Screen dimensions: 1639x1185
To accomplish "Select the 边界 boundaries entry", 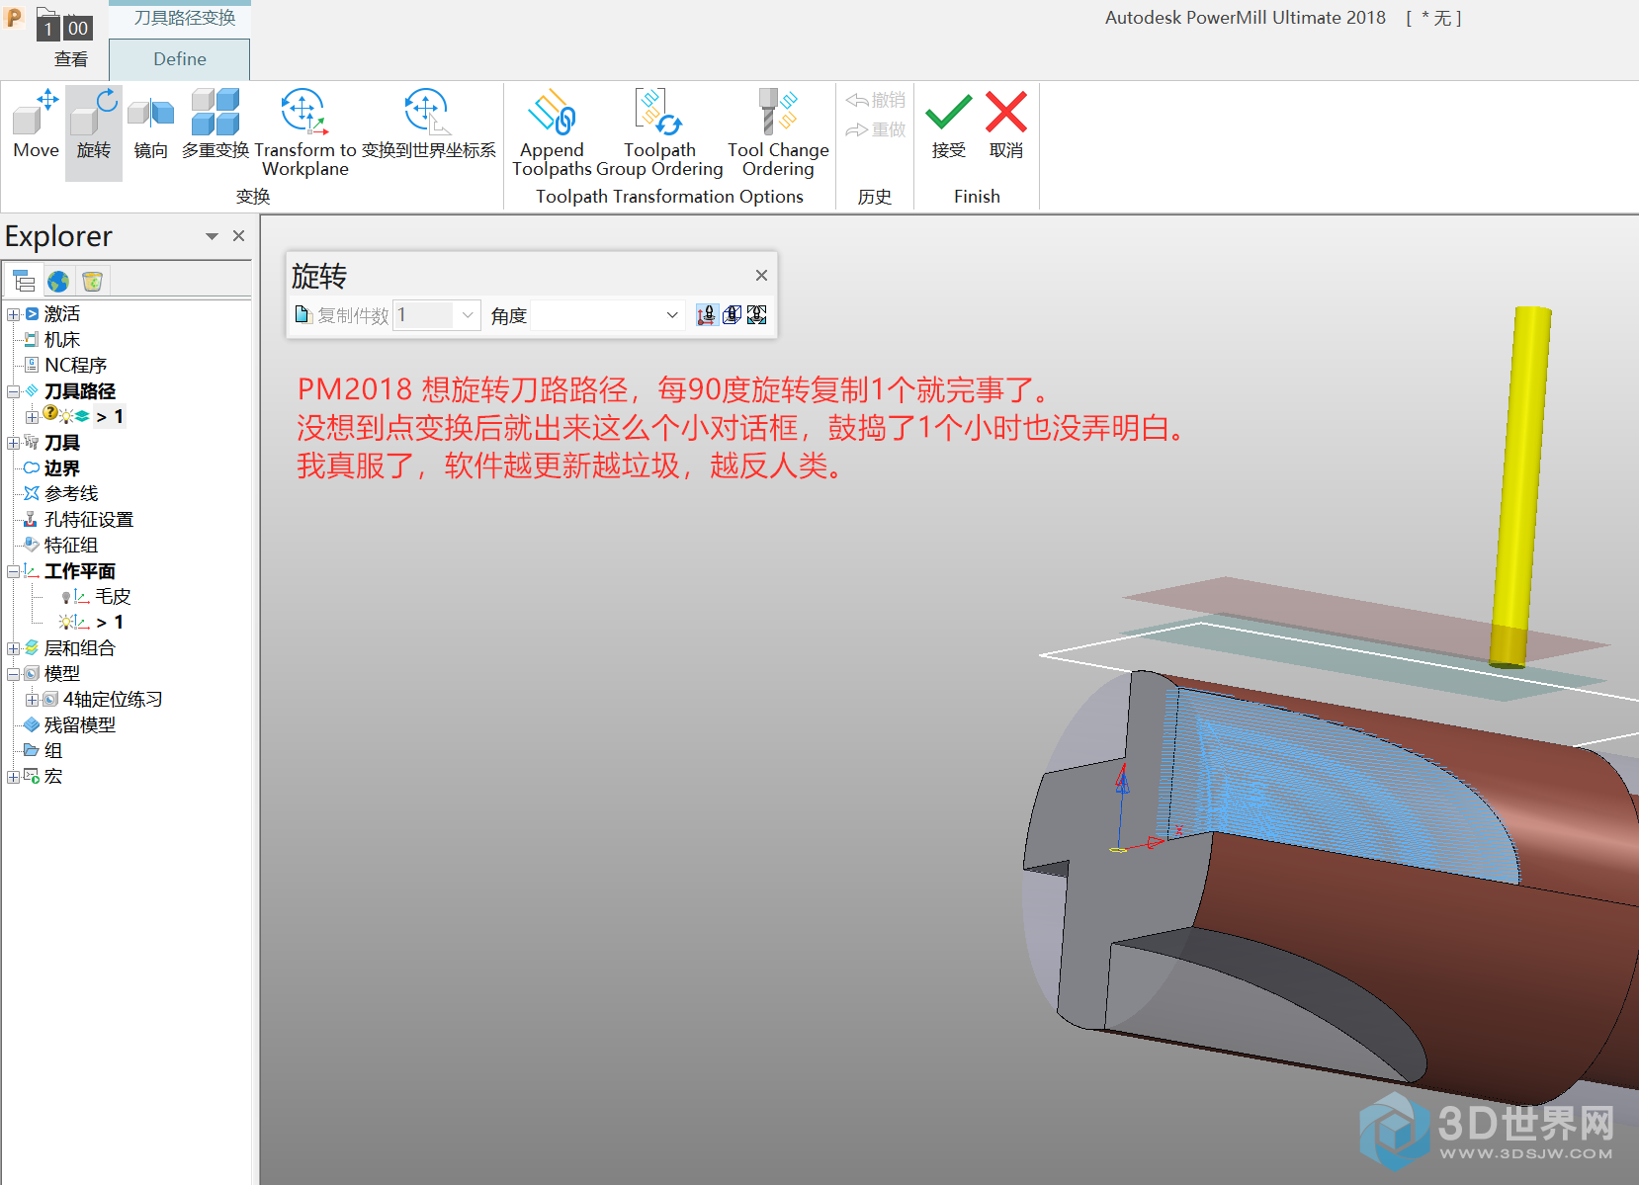I will tap(61, 468).
